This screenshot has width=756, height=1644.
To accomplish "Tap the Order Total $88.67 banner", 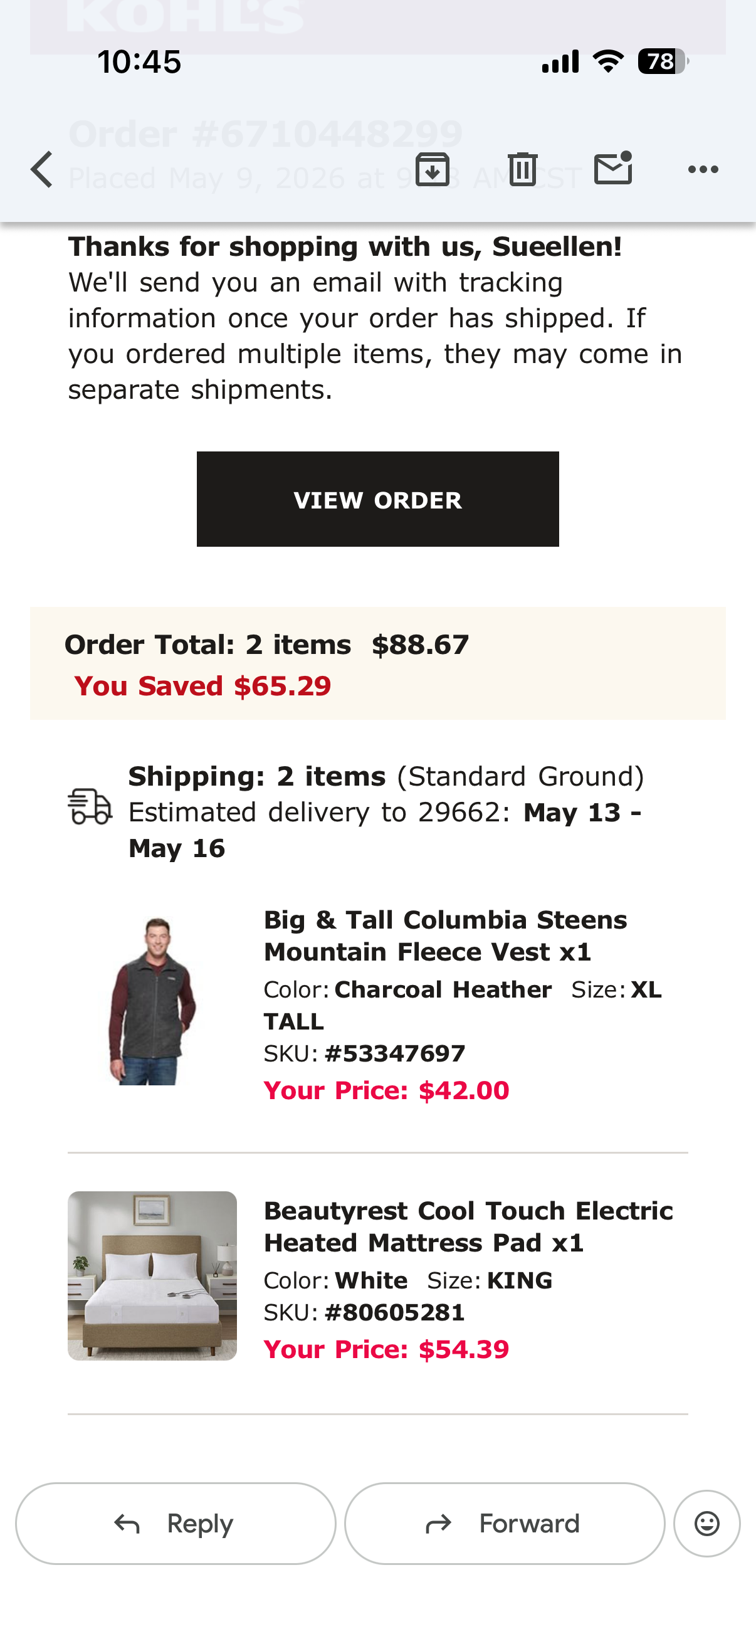I will (377, 663).
